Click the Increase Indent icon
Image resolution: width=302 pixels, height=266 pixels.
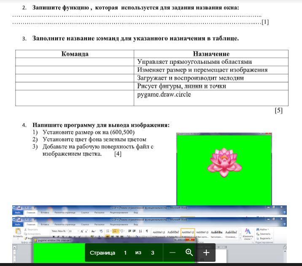tap(134, 231)
